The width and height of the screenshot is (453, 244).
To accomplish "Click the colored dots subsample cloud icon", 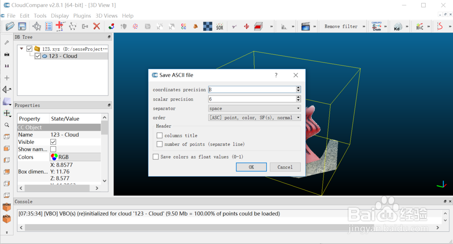I will click(x=135, y=27).
